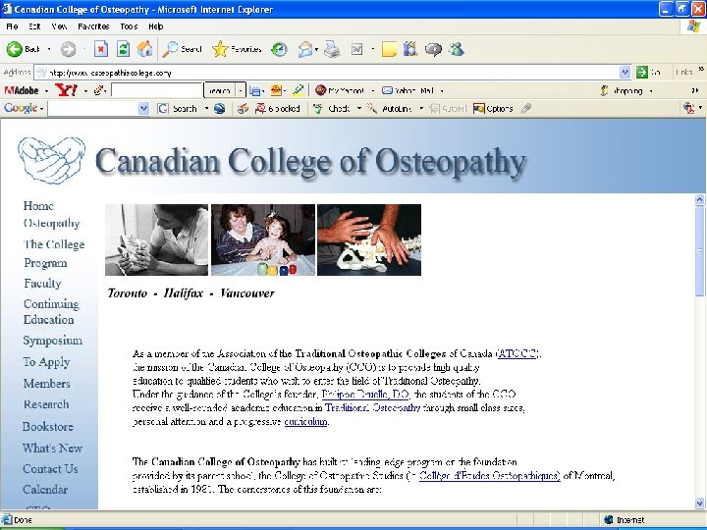Open Messenger using the buddy icon
The width and height of the screenshot is (707, 530).
pyautogui.click(x=457, y=49)
